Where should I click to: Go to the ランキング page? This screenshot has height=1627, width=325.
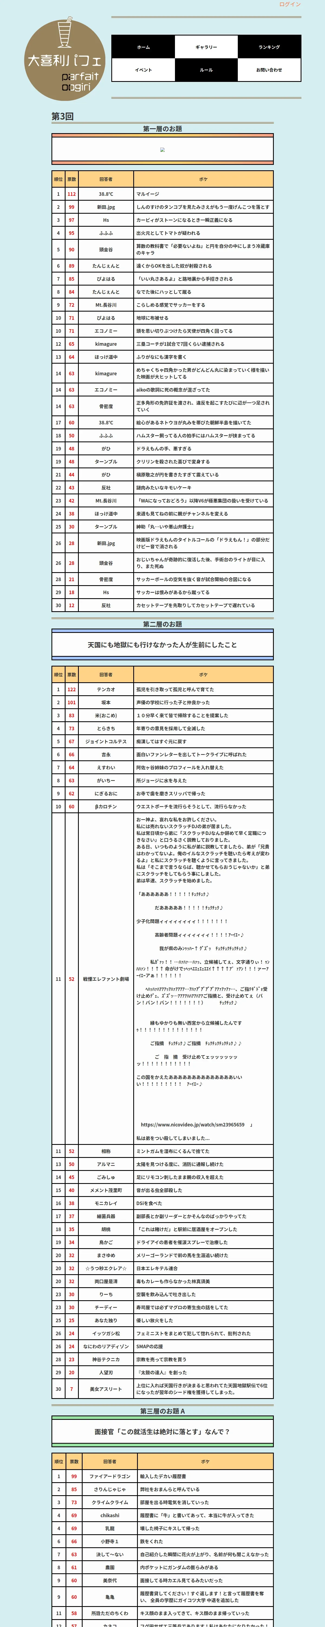[x=269, y=47]
